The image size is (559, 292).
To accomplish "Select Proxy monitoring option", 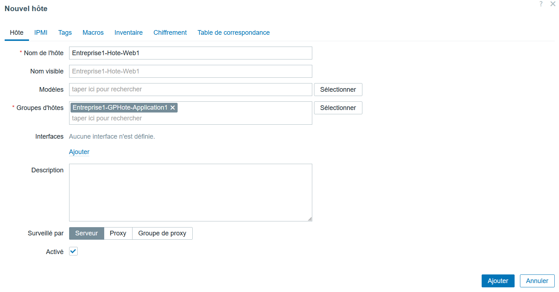I will tap(118, 233).
